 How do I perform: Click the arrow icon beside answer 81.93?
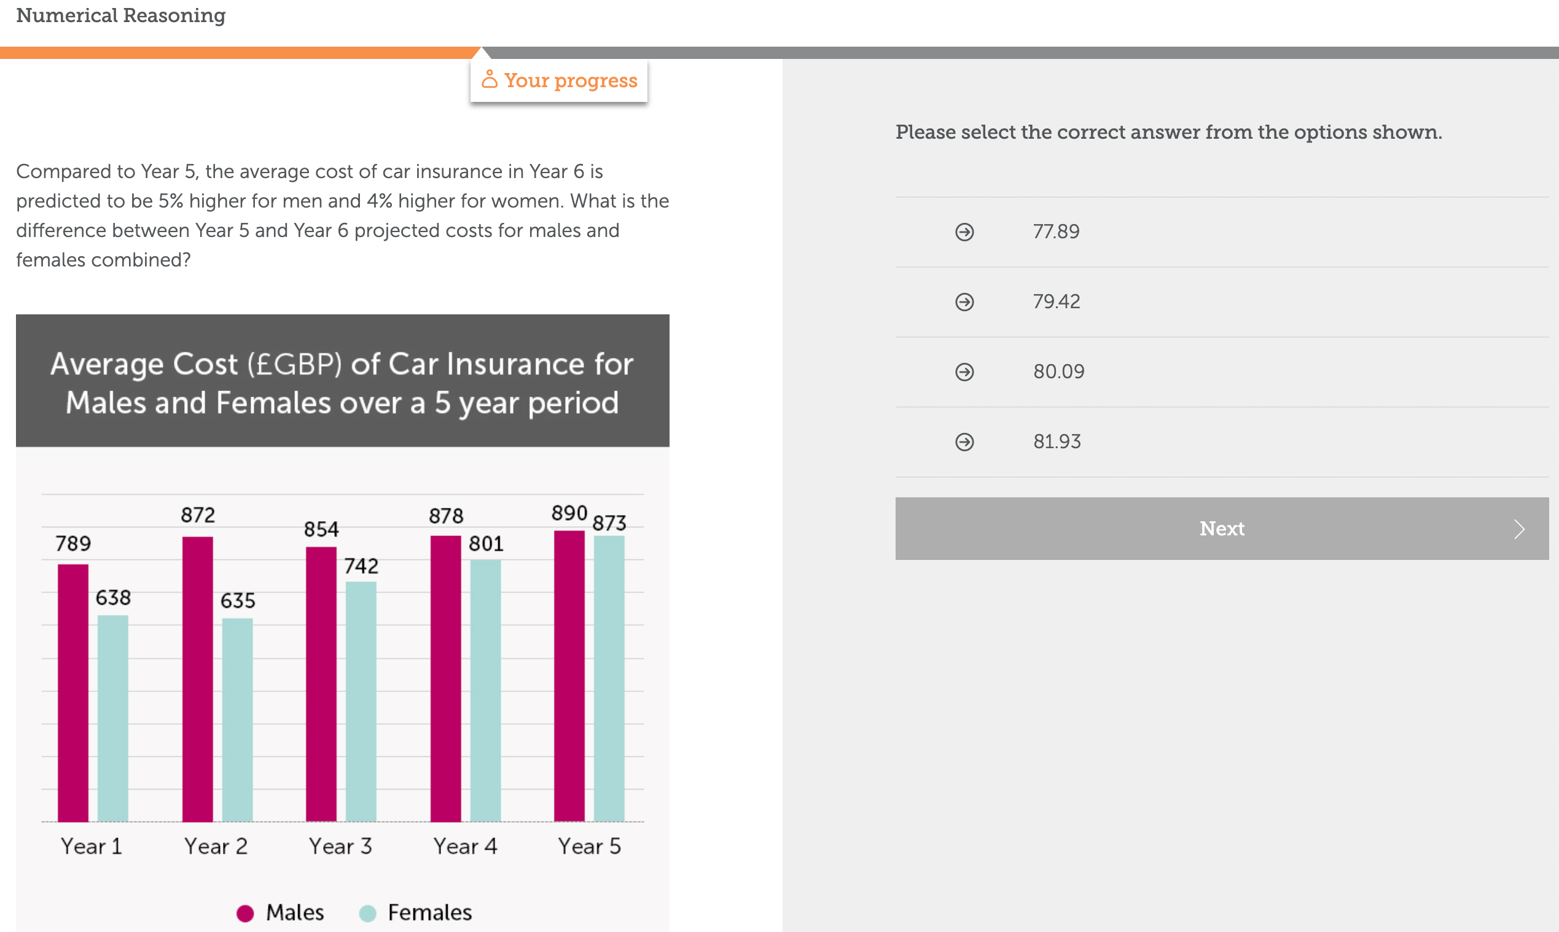point(965,441)
